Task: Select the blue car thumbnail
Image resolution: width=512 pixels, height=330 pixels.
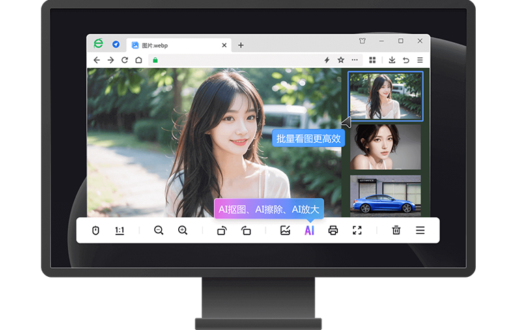Action: coord(386,196)
